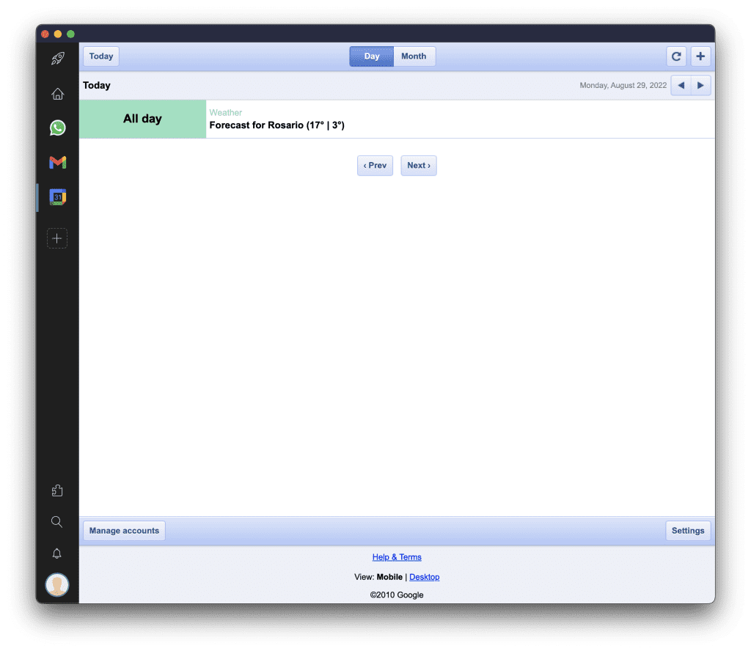
Task: Open calendar Settings
Action: point(688,530)
